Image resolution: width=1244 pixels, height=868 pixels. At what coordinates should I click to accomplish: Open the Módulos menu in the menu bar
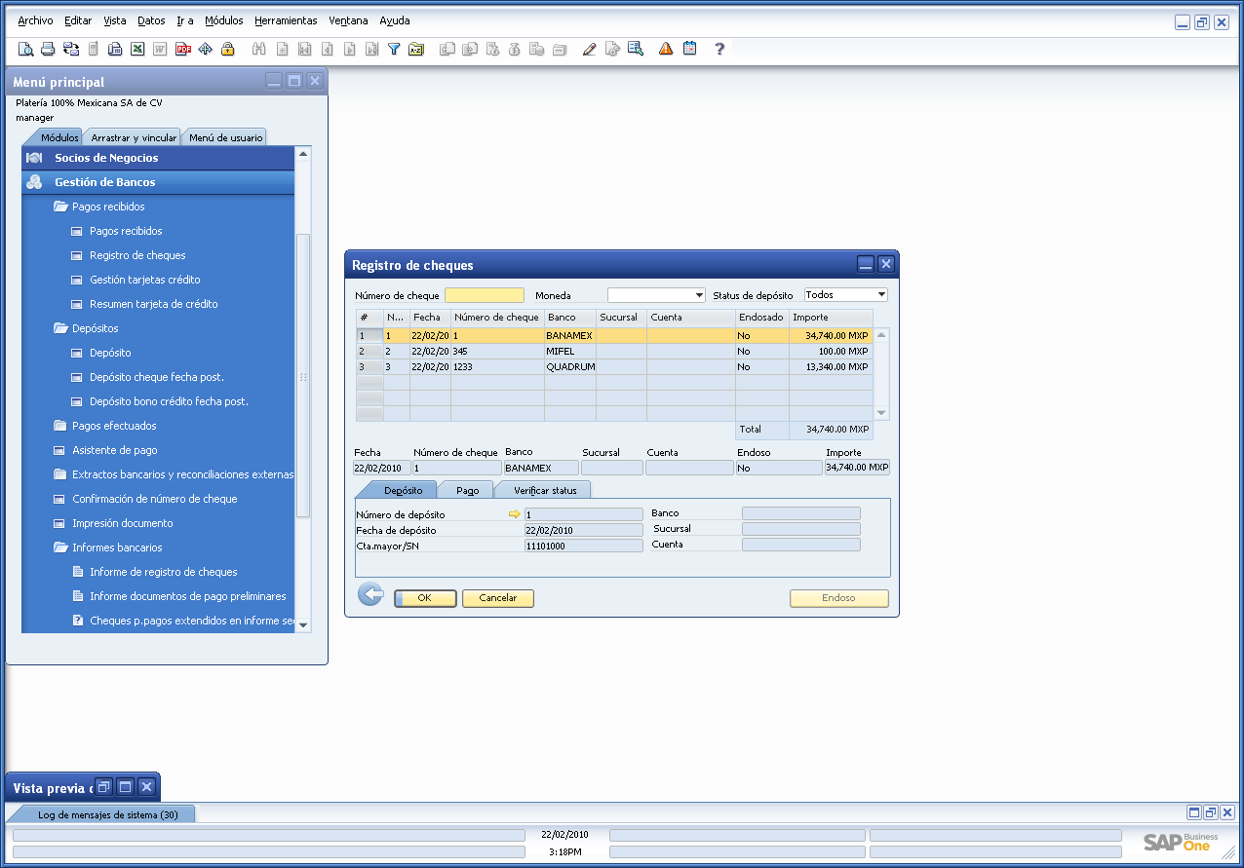(x=224, y=20)
